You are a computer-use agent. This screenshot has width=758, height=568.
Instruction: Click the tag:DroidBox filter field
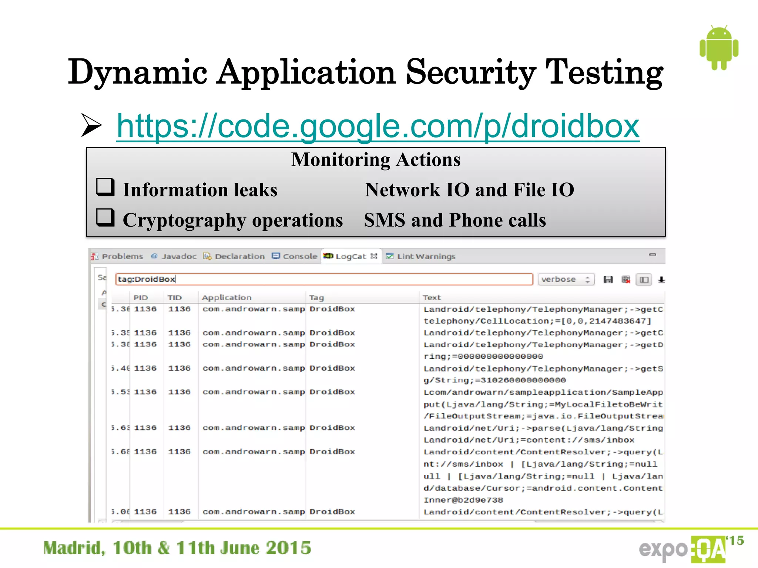coord(323,279)
